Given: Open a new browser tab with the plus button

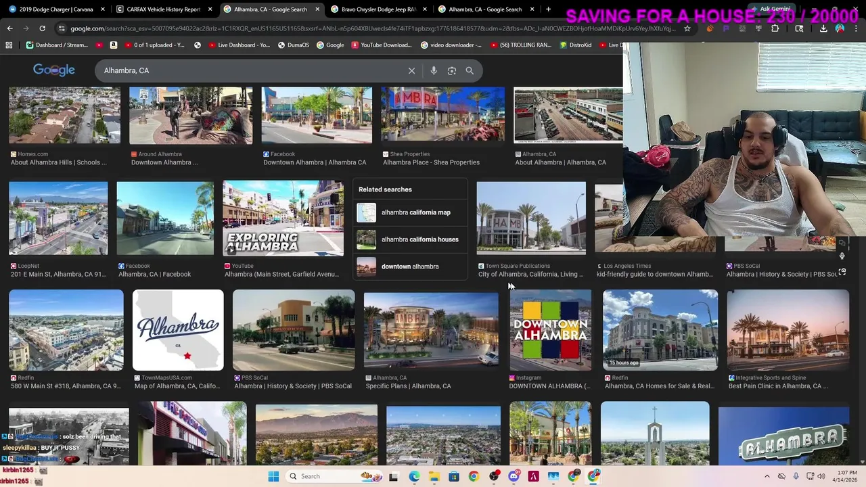Looking at the screenshot, I should click(548, 9).
